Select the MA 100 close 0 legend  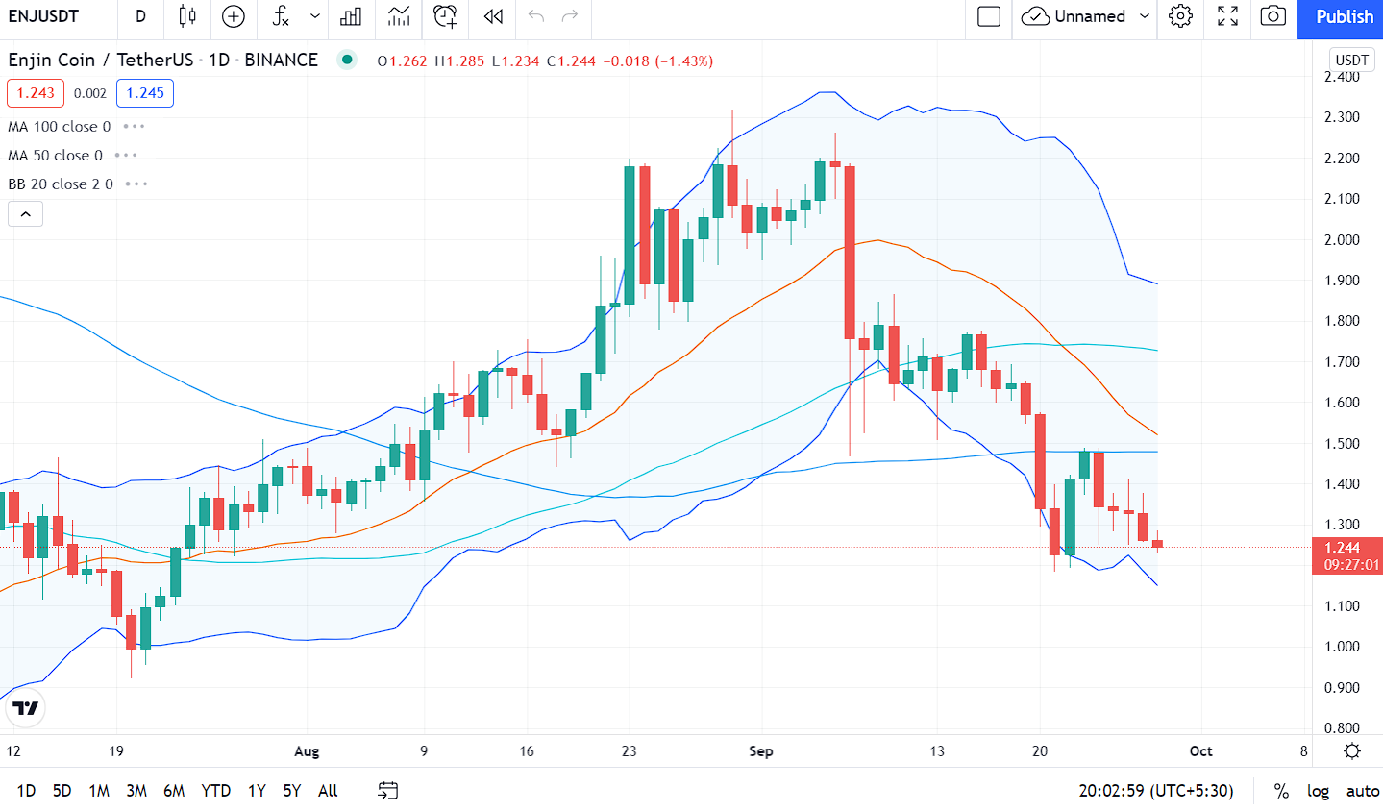(x=60, y=127)
